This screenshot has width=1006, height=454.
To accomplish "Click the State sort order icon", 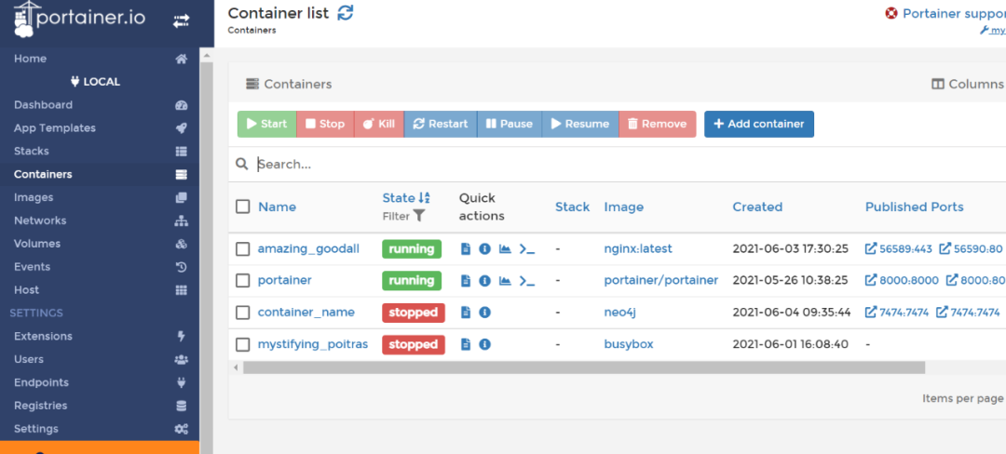I will pos(424,198).
